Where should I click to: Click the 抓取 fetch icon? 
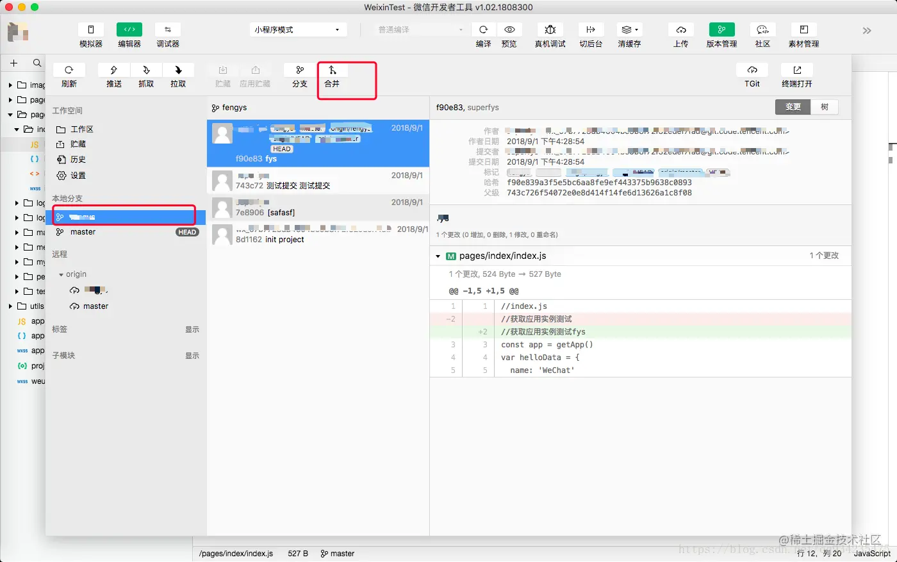(x=146, y=70)
